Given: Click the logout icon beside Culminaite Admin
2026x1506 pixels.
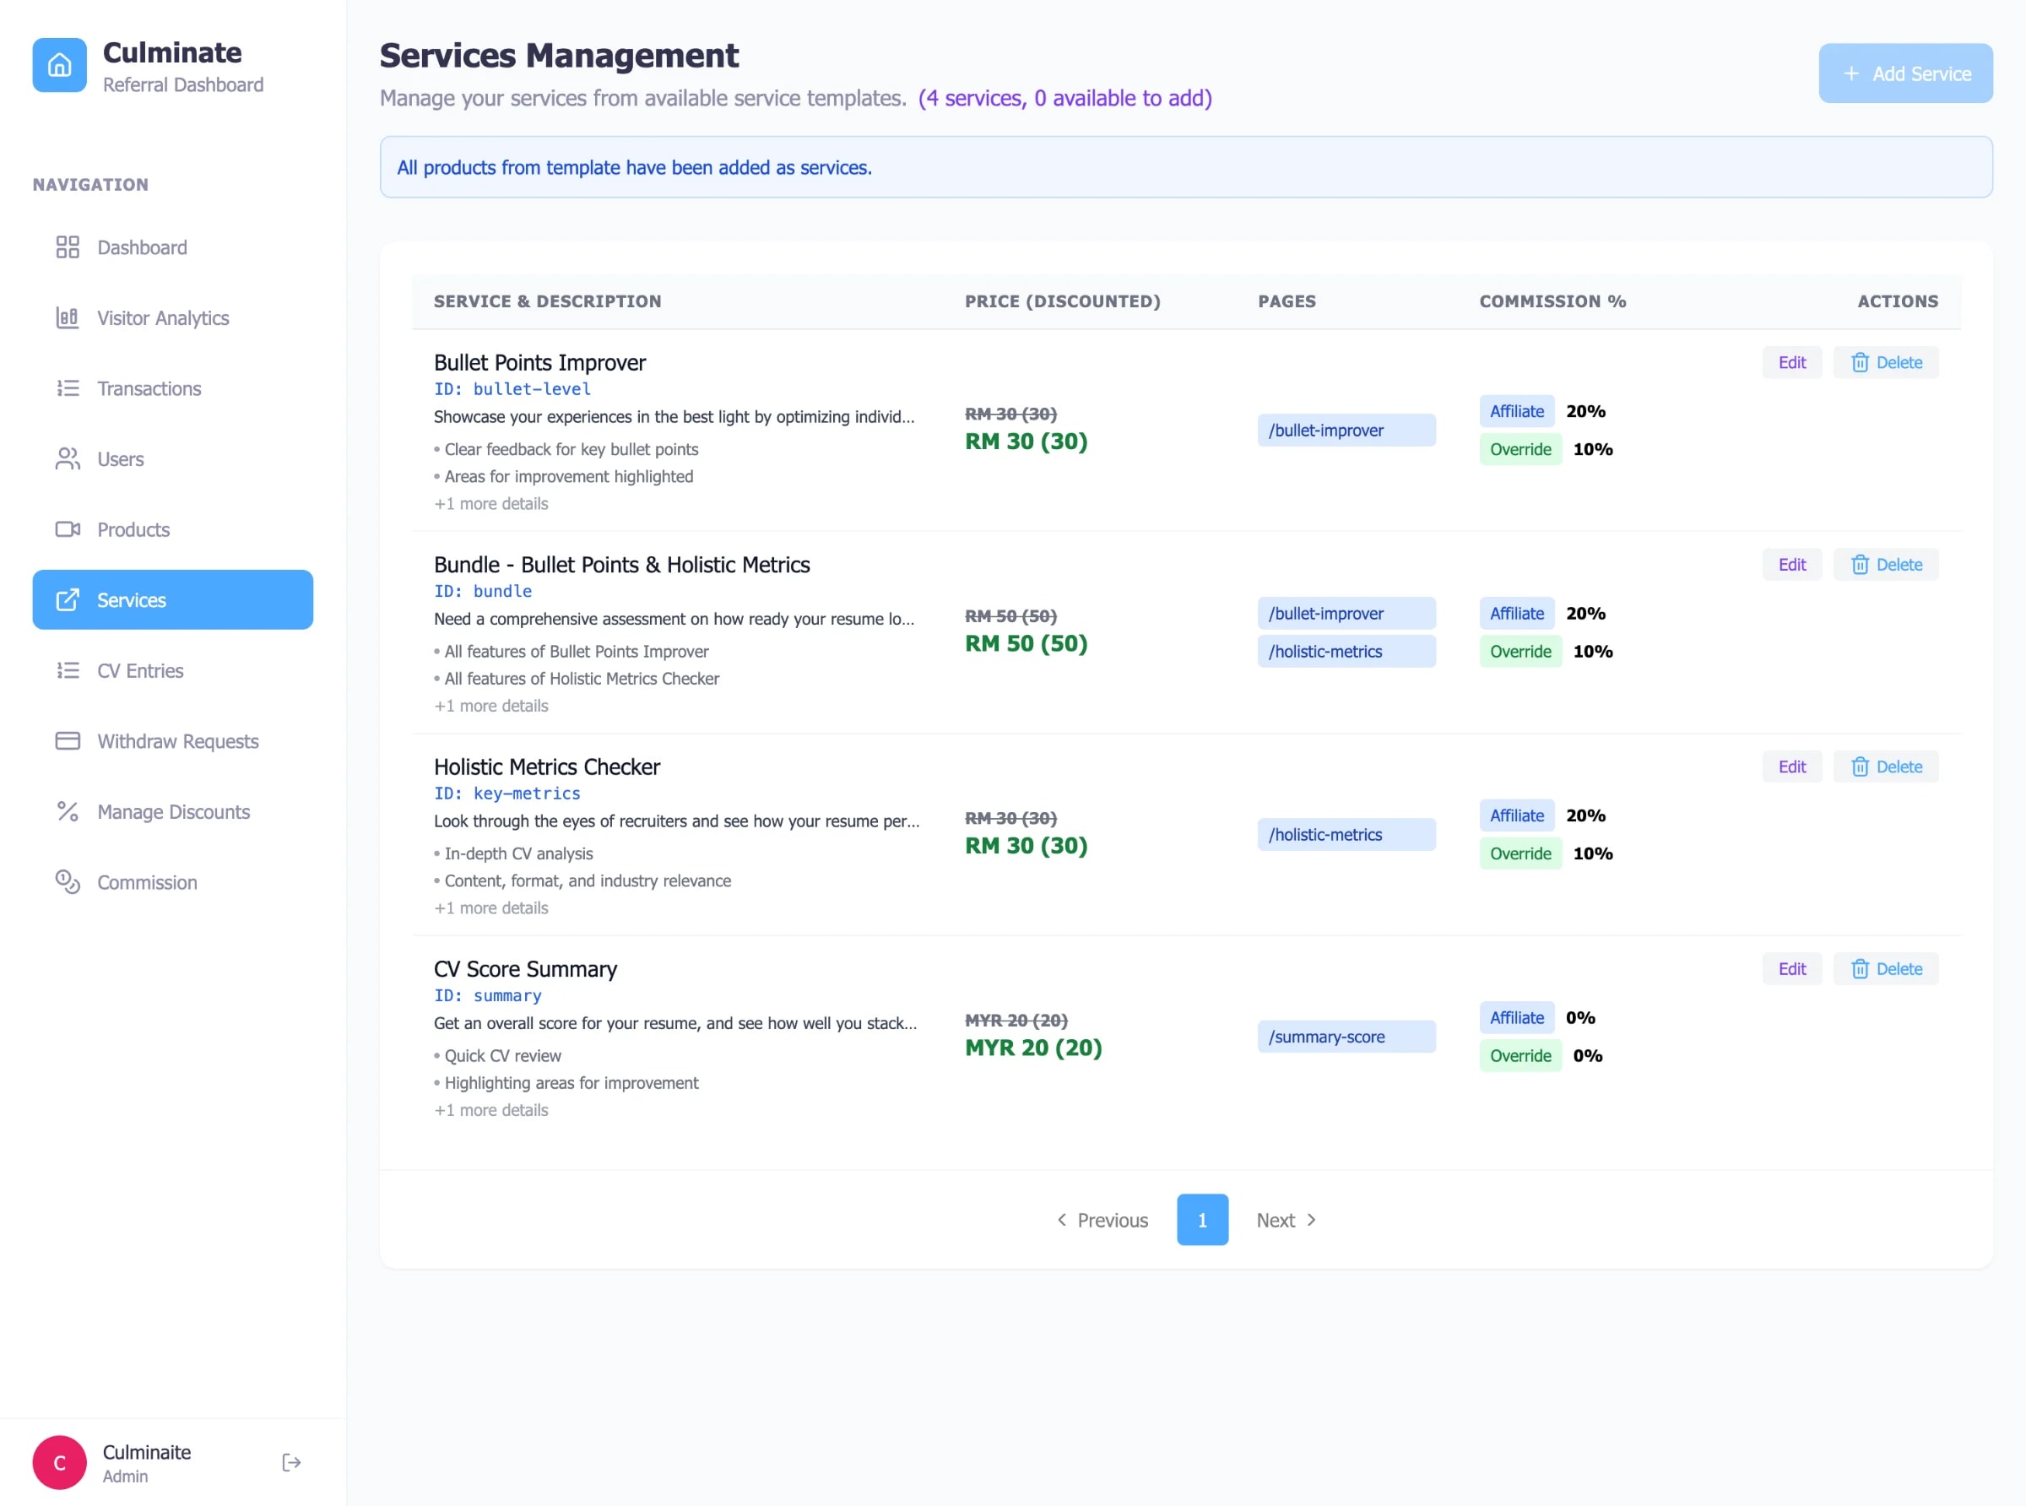Looking at the screenshot, I should (291, 1462).
